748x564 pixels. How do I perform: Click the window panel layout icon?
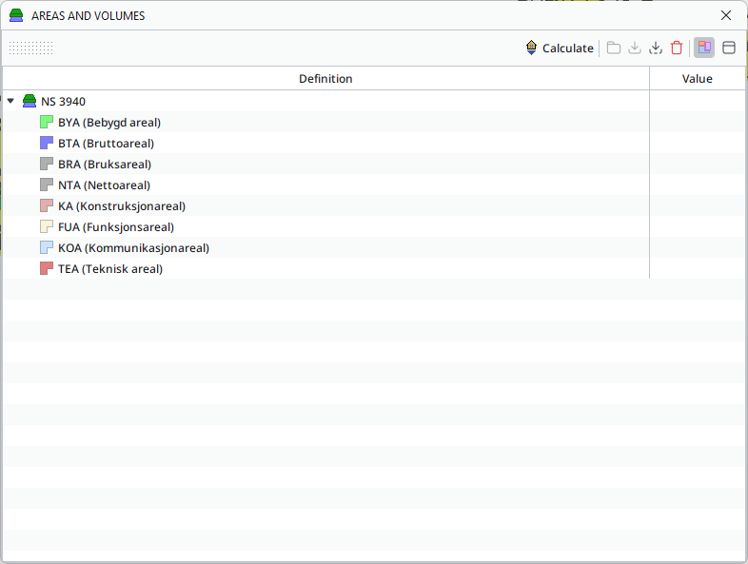[x=729, y=48]
